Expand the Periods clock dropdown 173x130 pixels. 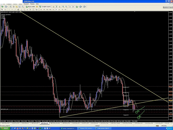(x=82, y=7)
